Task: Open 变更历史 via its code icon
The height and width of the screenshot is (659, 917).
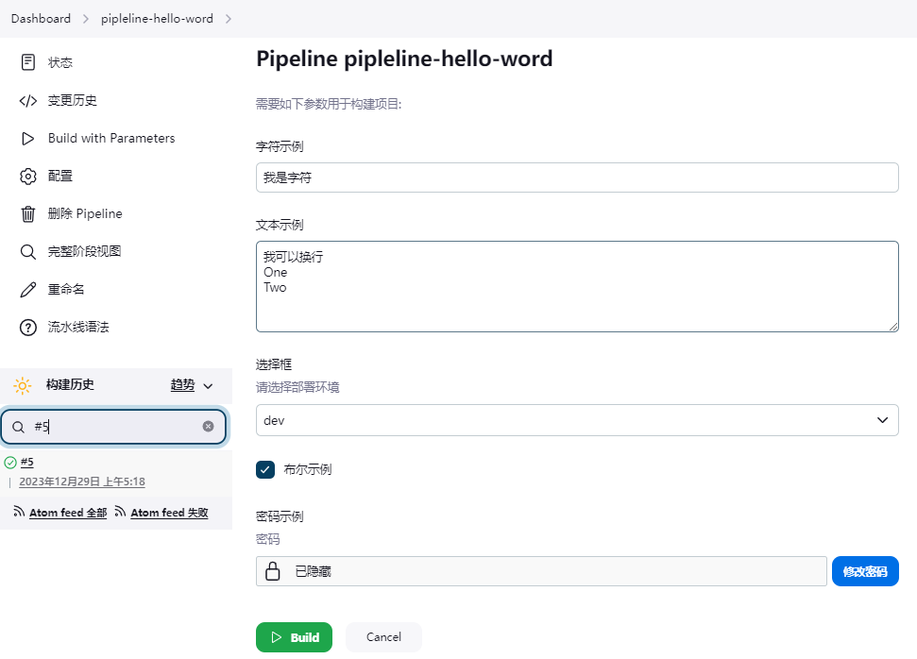Action: 28,100
